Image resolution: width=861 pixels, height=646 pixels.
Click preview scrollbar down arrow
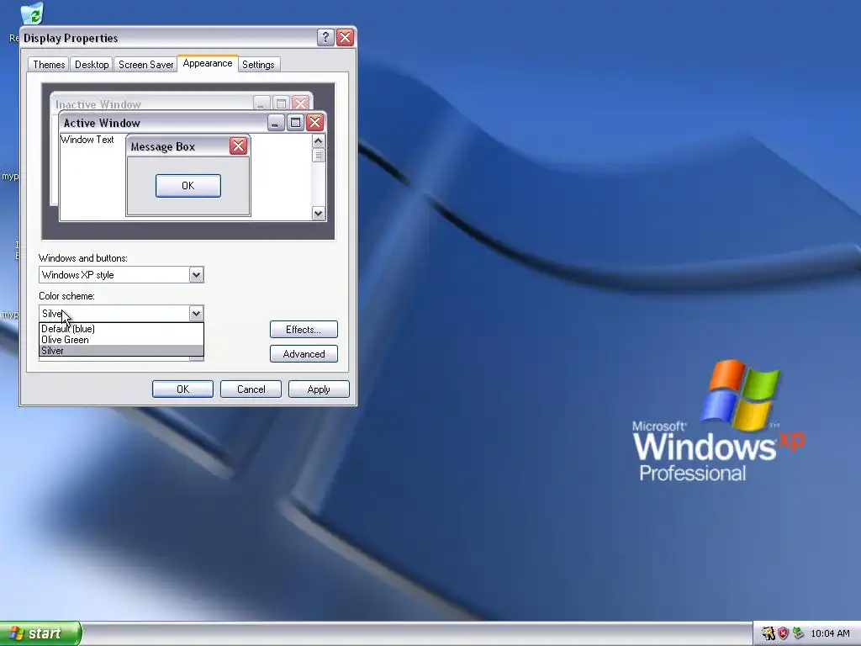(319, 213)
